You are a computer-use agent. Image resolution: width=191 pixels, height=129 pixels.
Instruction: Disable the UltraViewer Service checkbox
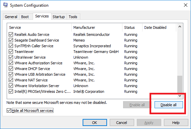coord(11,57)
